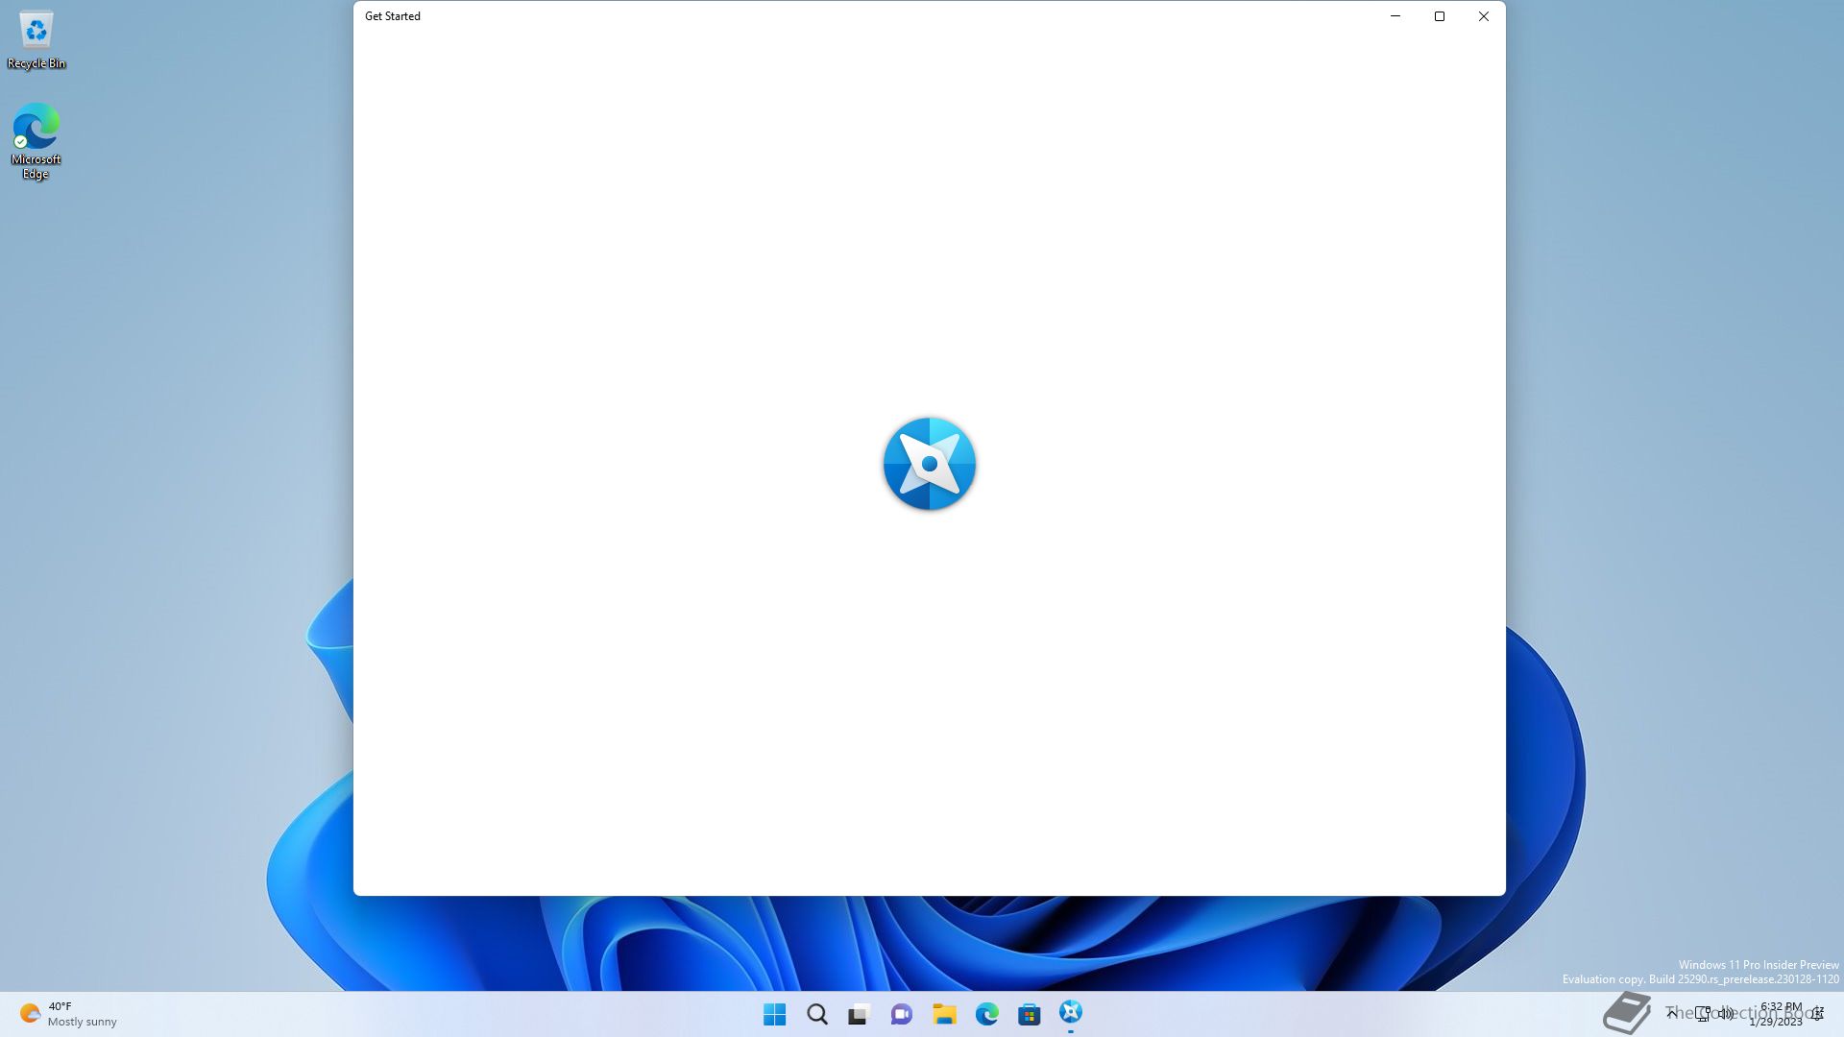Select the Get Started taskbar icon
Image resolution: width=1844 pixels, height=1037 pixels.
(1071, 1012)
